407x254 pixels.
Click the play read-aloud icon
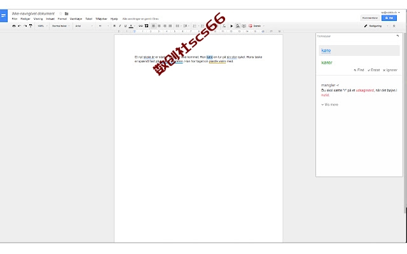click(x=231, y=26)
